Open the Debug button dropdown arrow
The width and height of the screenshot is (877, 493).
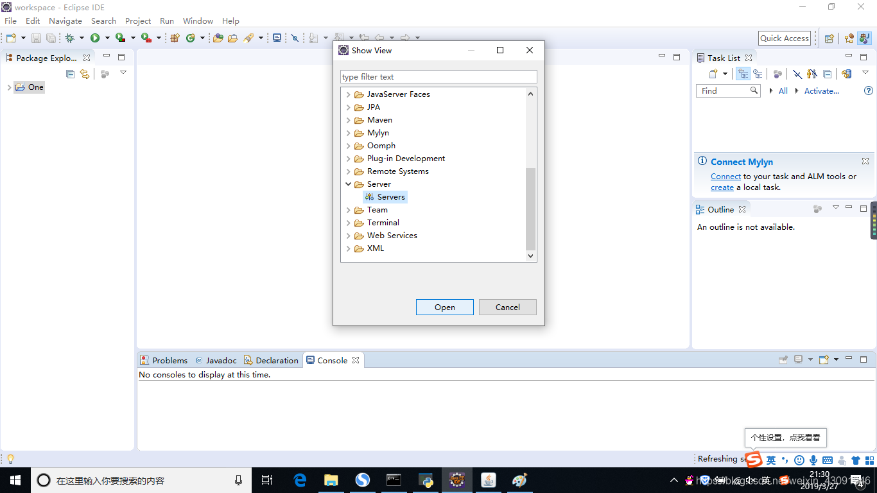click(82, 38)
